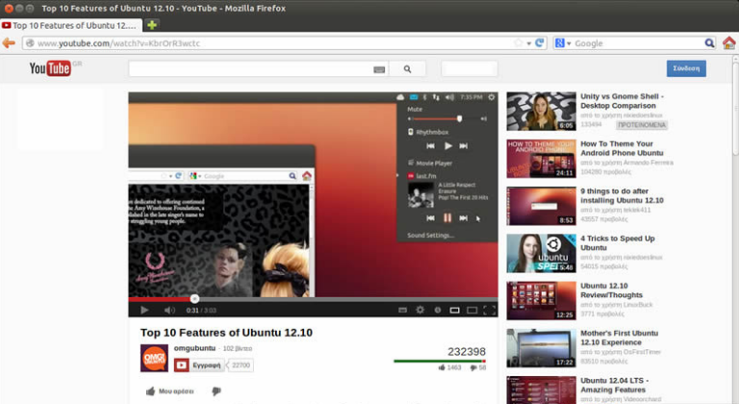Viewport: 739px width, 404px height.
Task: Play the video with the play button
Action: pyautogui.click(x=144, y=310)
